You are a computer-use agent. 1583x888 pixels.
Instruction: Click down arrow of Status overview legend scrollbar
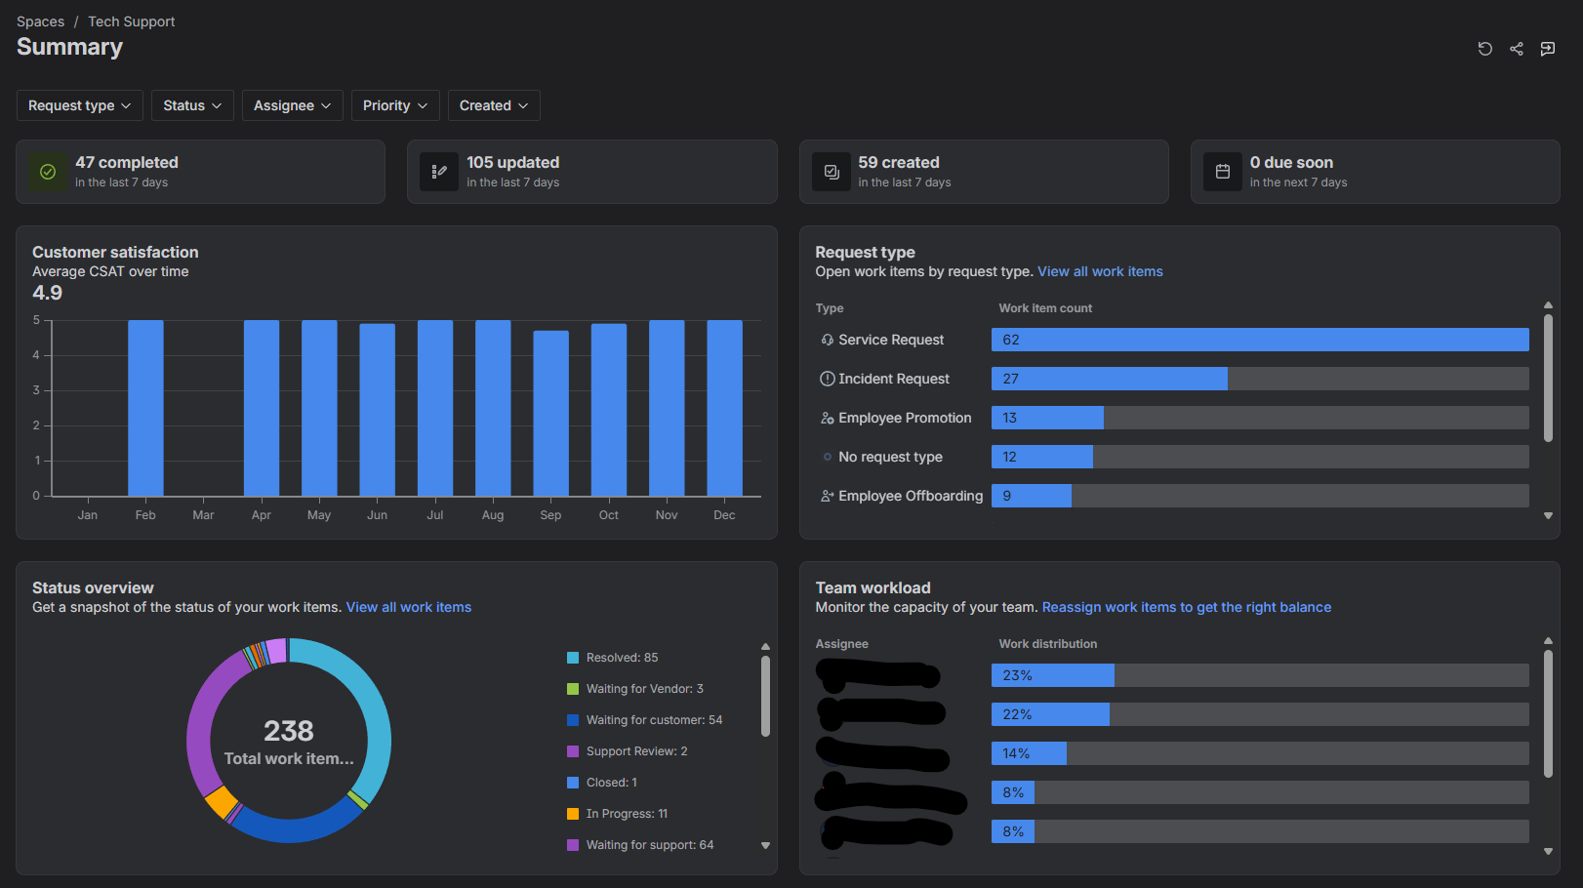(765, 845)
